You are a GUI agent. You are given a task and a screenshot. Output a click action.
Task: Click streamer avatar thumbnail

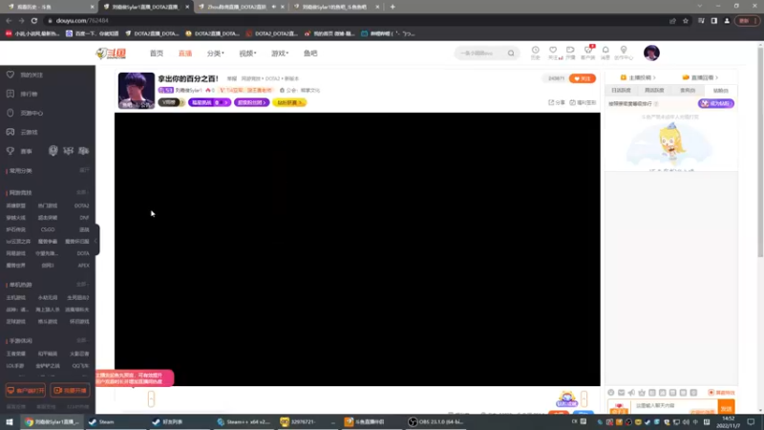click(x=137, y=90)
